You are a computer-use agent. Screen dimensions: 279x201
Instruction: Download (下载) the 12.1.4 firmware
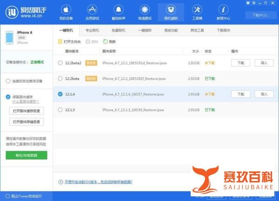click(240, 94)
